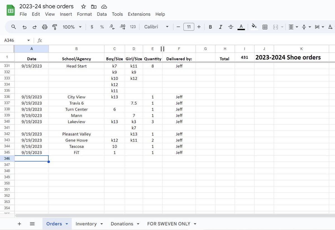
Task: Redo the last undone action
Action: pos(35,27)
